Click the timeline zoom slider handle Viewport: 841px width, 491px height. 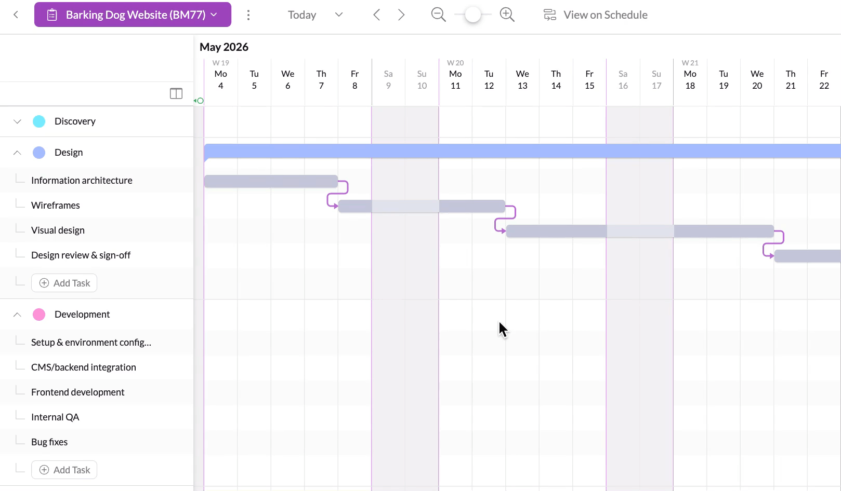(x=472, y=15)
